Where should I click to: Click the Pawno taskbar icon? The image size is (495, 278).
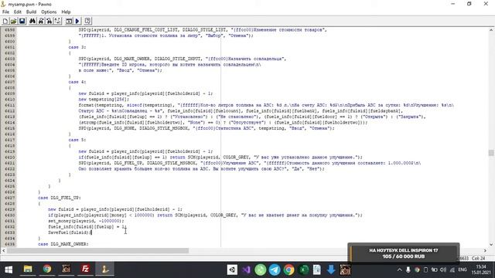click(104, 270)
